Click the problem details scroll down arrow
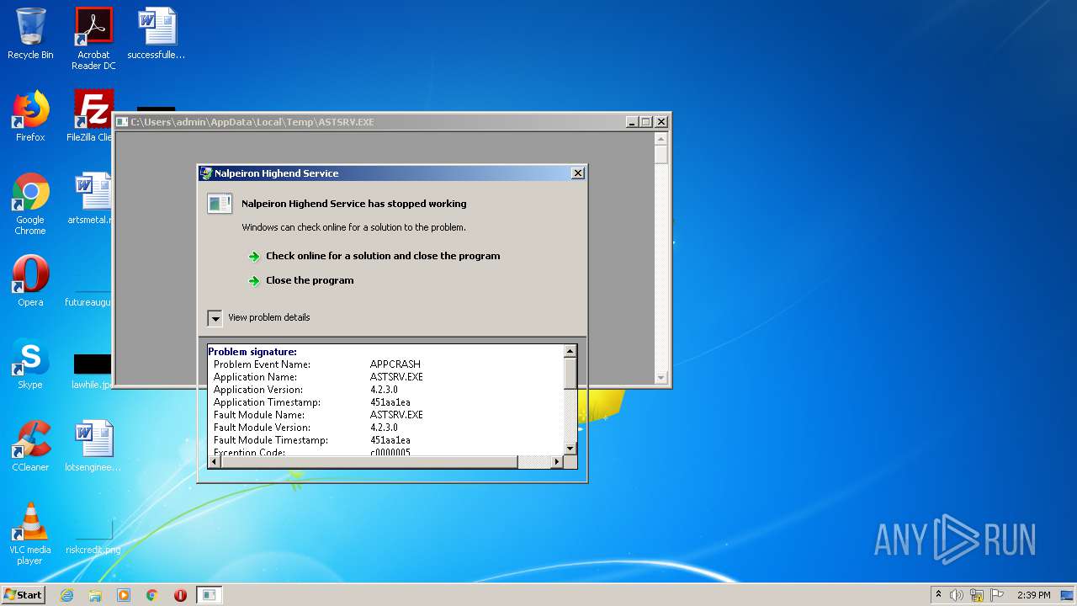Viewport: 1077px width, 606px height. pos(570,449)
